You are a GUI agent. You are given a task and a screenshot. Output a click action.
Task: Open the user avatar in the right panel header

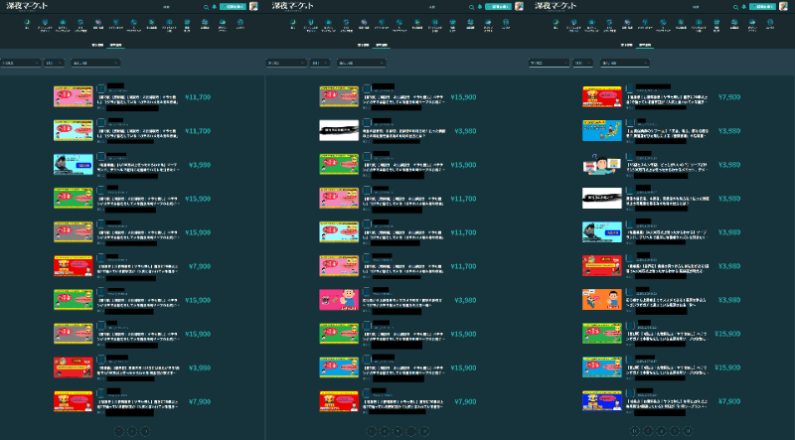coord(784,6)
